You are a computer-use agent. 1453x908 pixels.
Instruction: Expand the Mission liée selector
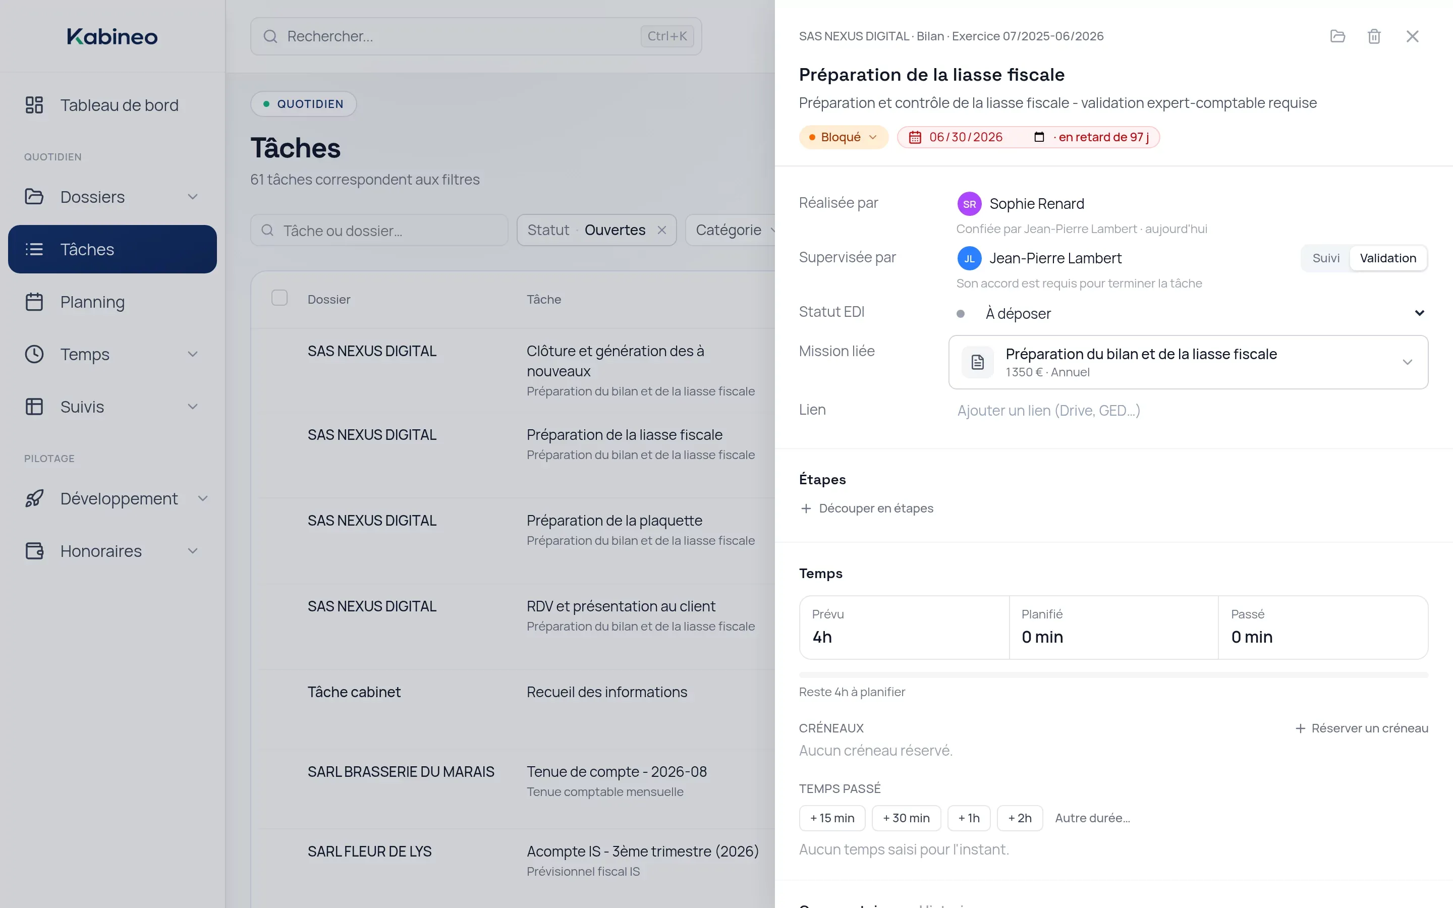(x=1188, y=362)
